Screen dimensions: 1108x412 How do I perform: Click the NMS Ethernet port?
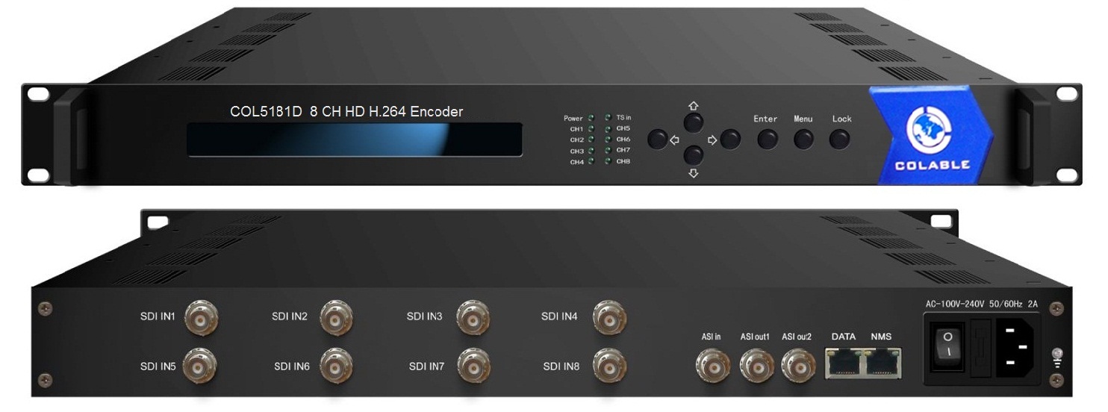click(882, 363)
